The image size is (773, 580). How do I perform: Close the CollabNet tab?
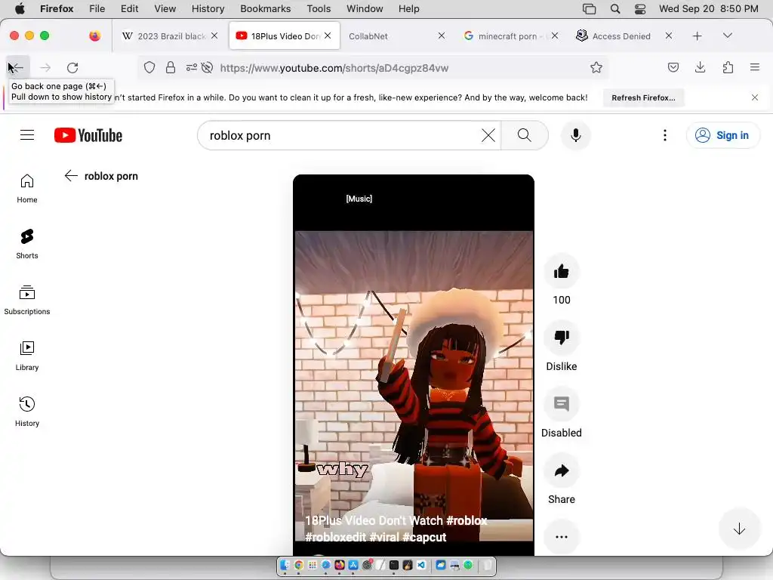[x=441, y=35]
